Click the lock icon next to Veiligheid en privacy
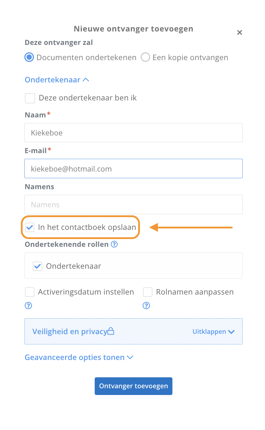 [111, 331]
